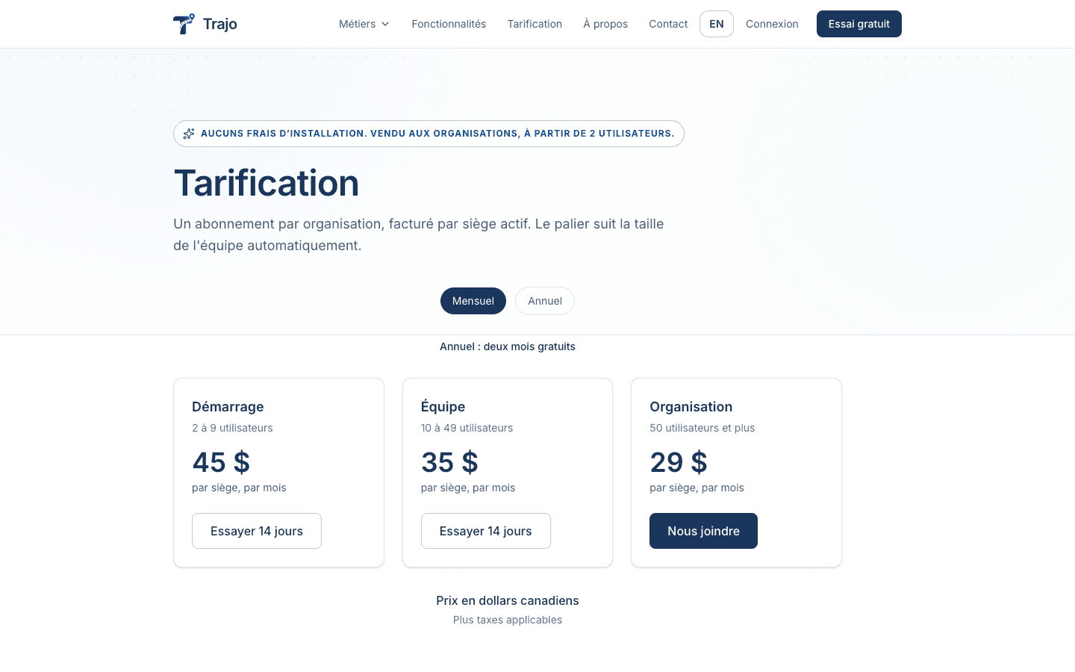The width and height of the screenshot is (1075, 672).
Task: Click the '45 $' price
Action: pyautogui.click(x=221, y=462)
